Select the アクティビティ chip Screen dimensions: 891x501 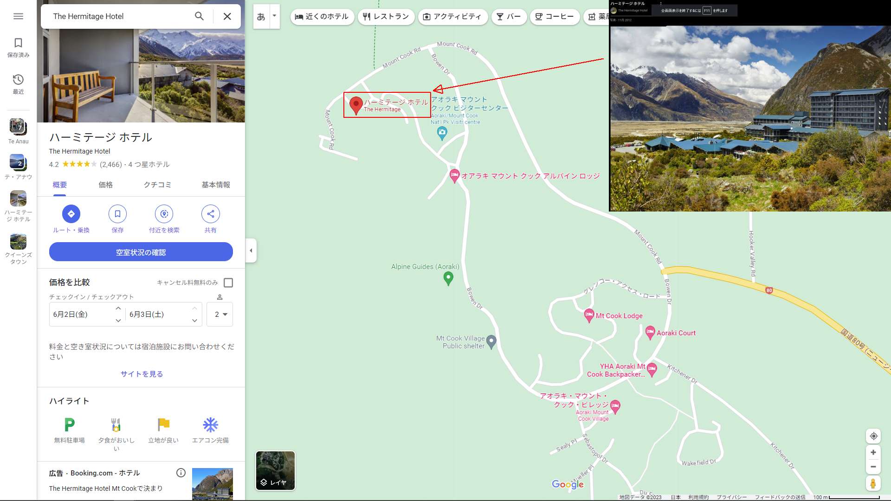pos(452,17)
